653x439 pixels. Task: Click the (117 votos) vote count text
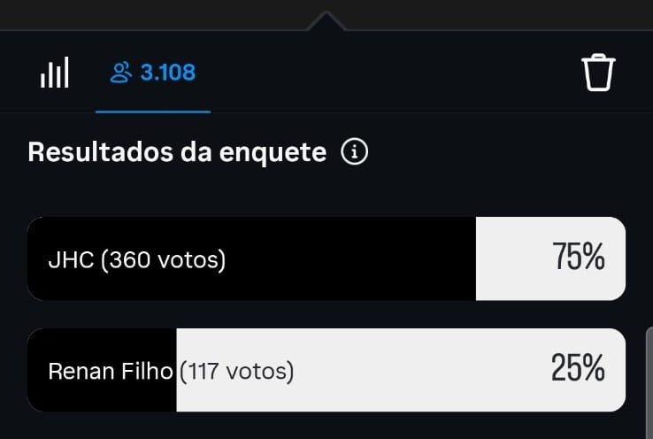[236, 371]
